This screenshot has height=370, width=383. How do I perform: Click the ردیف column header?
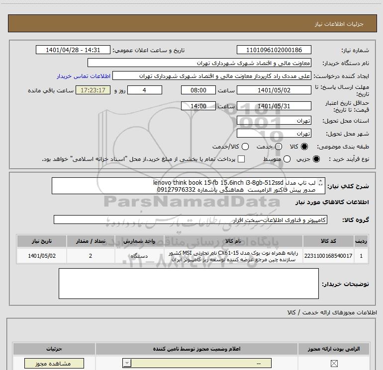click(361, 241)
